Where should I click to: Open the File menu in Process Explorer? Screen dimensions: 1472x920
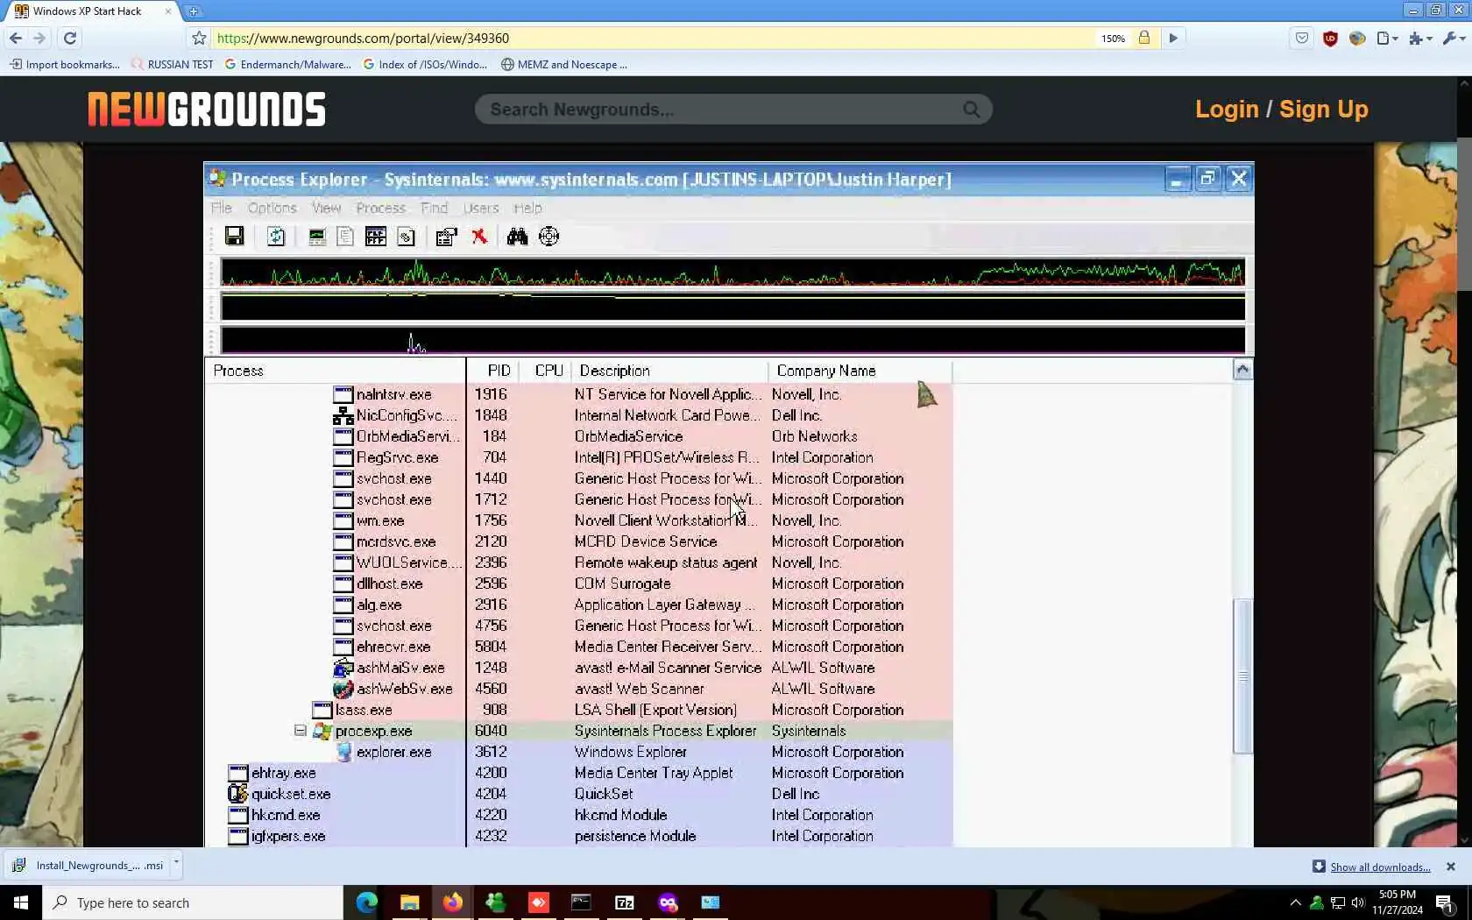(x=222, y=208)
